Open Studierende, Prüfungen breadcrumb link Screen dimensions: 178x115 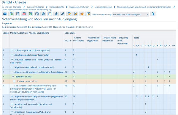[x=79, y=7]
